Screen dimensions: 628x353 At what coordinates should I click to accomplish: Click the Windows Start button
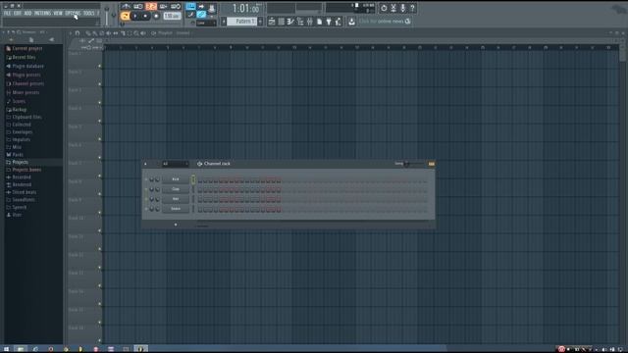click(x=6, y=349)
